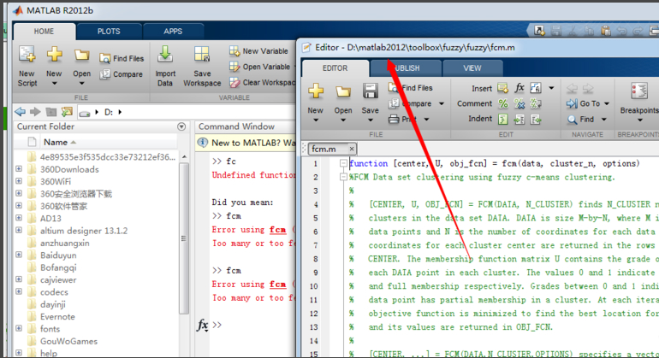659x358 pixels.
Task: Select GouWoGames folder
Action: 68,341
